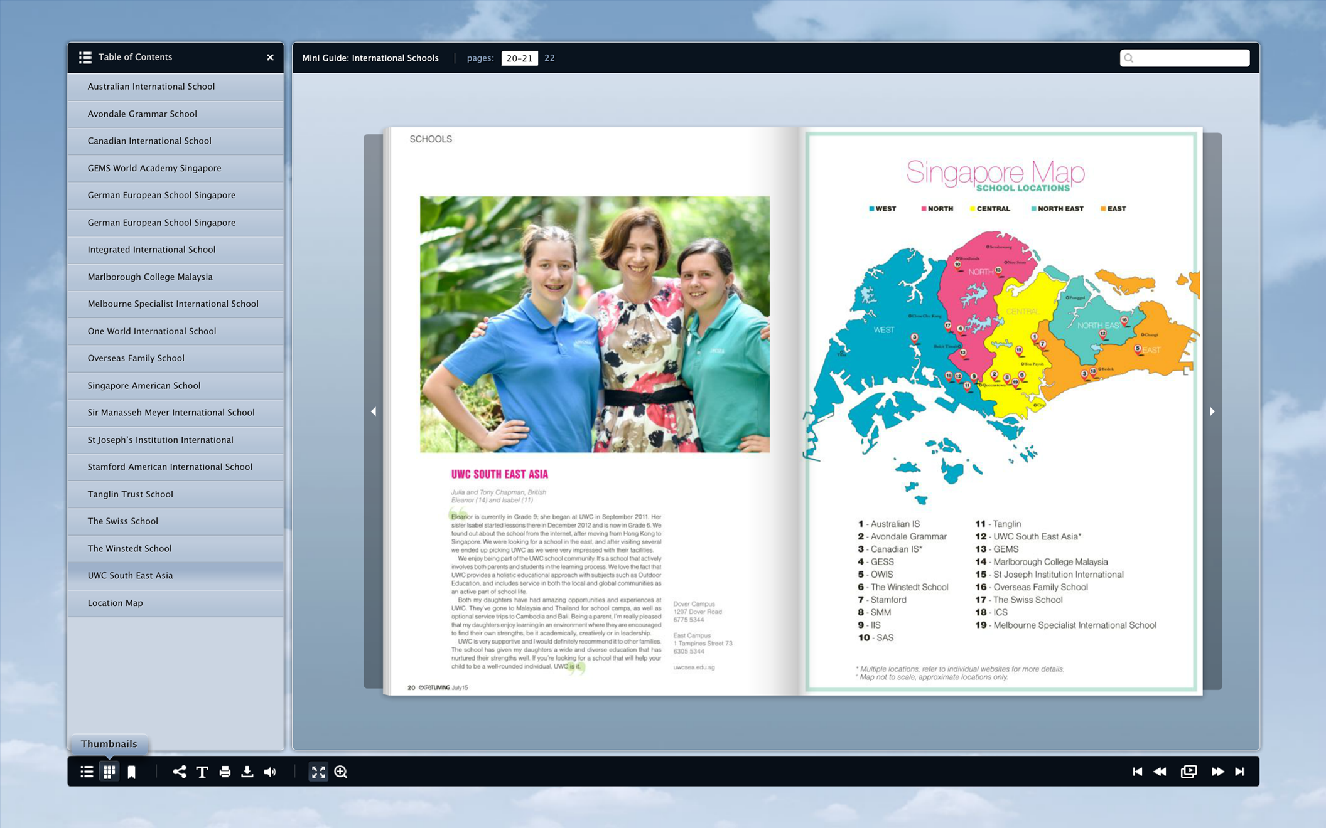
Task: Open Integrated International School entry
Action: coord(176,250)
